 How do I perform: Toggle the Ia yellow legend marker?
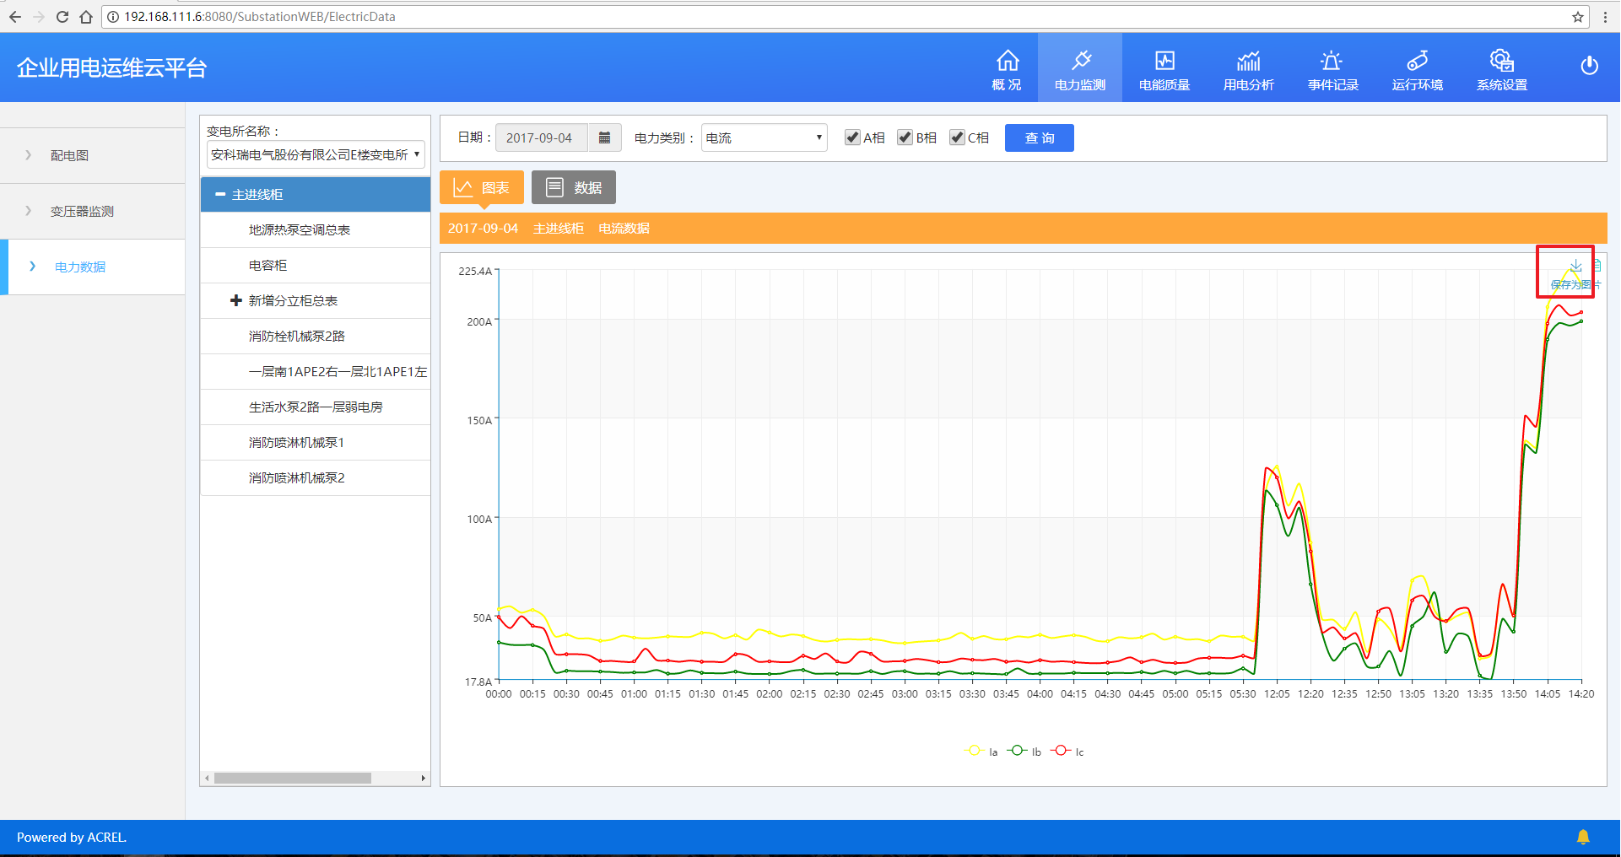point(975,751)
